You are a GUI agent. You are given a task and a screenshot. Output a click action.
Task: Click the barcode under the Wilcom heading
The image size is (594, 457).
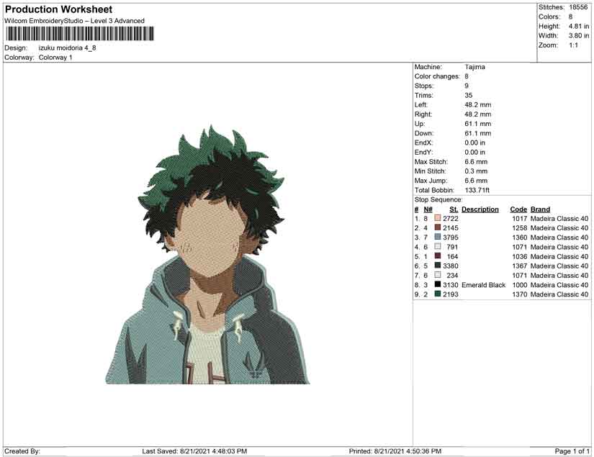(80, 34)
